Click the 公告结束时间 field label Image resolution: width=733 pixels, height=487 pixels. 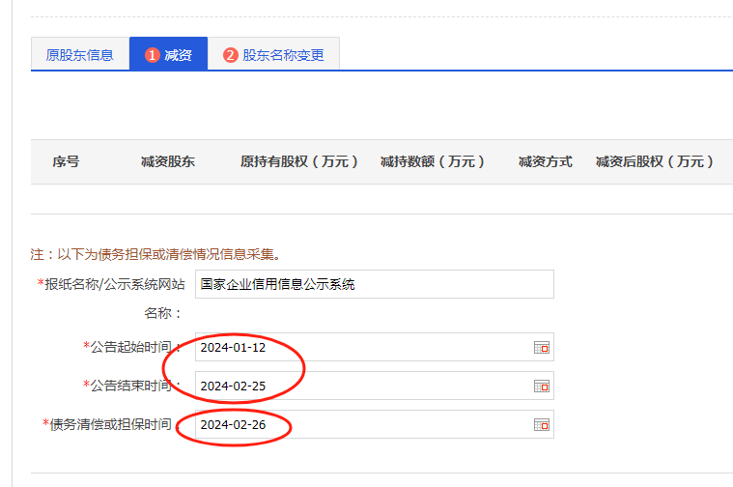coord(133,386)
